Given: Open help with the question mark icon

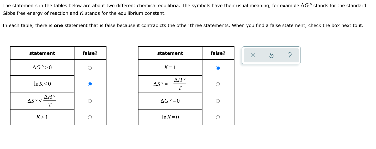Looking at the screenshot, I should click(289, 55).
